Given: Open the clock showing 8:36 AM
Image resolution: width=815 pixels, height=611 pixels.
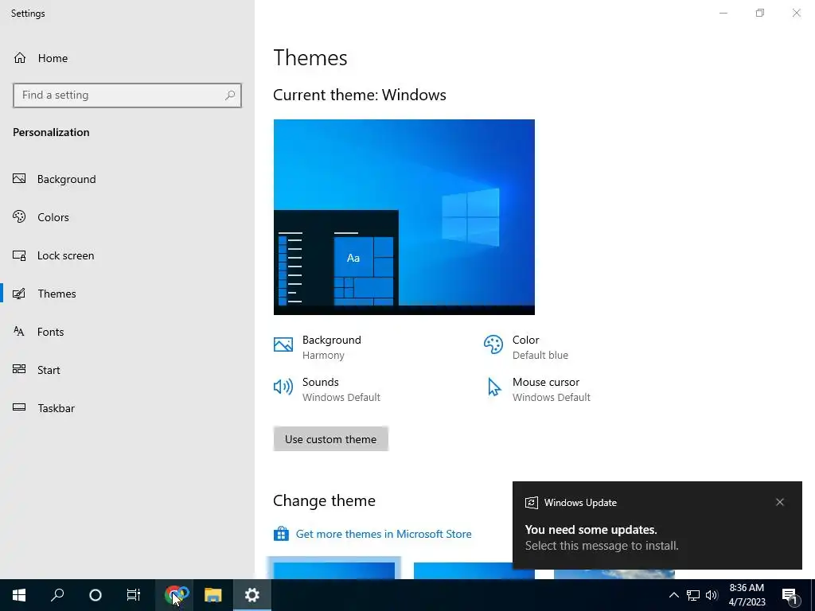Looking at the screenshot, I should point(747,595).
